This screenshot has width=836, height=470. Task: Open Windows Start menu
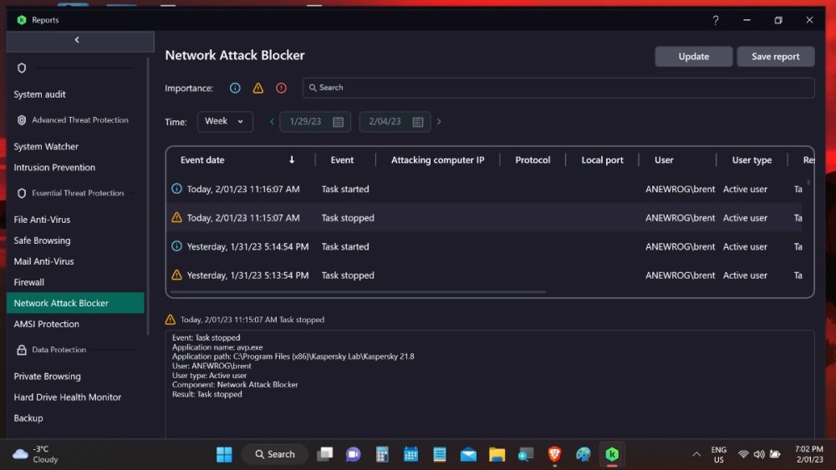tap(224, 455)
